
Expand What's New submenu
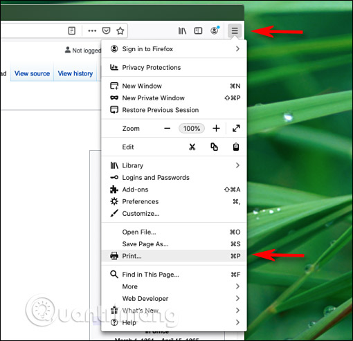click(174, 311)
